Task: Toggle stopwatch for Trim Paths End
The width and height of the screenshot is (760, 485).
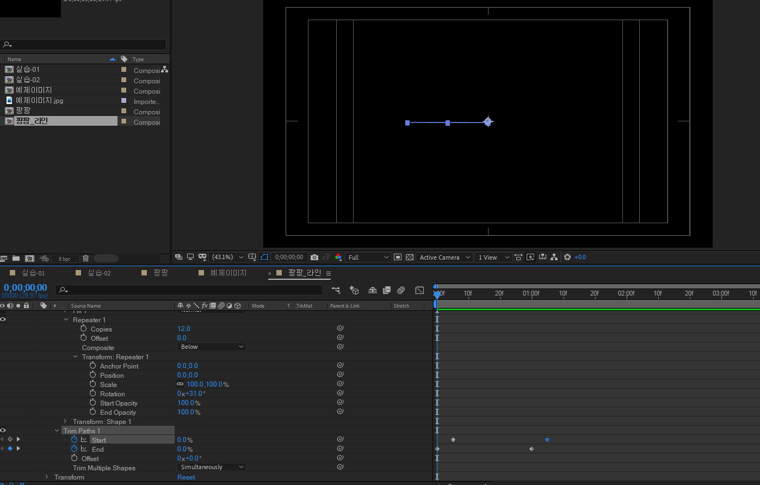Action: pyautogui.click(x=75, y=449)
